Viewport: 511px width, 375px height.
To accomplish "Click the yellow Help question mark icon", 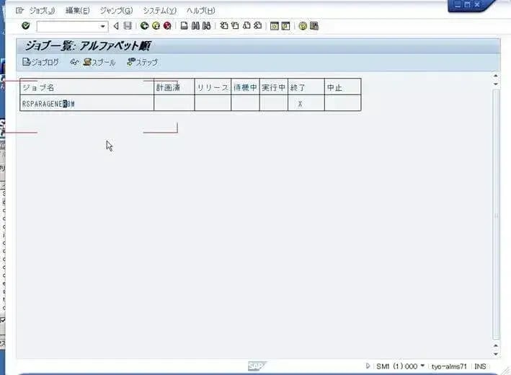I will [x=303, y=26].
